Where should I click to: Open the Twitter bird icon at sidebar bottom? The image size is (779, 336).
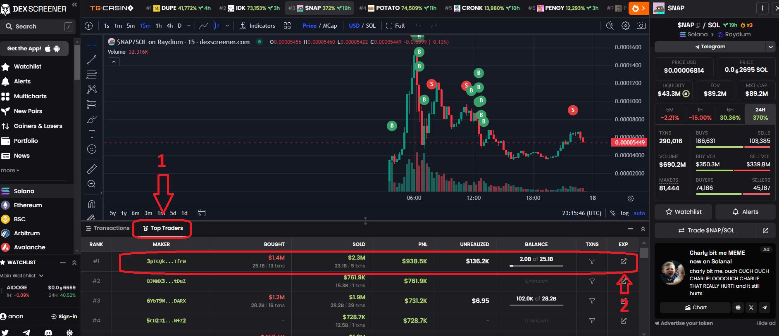[5, 333]
